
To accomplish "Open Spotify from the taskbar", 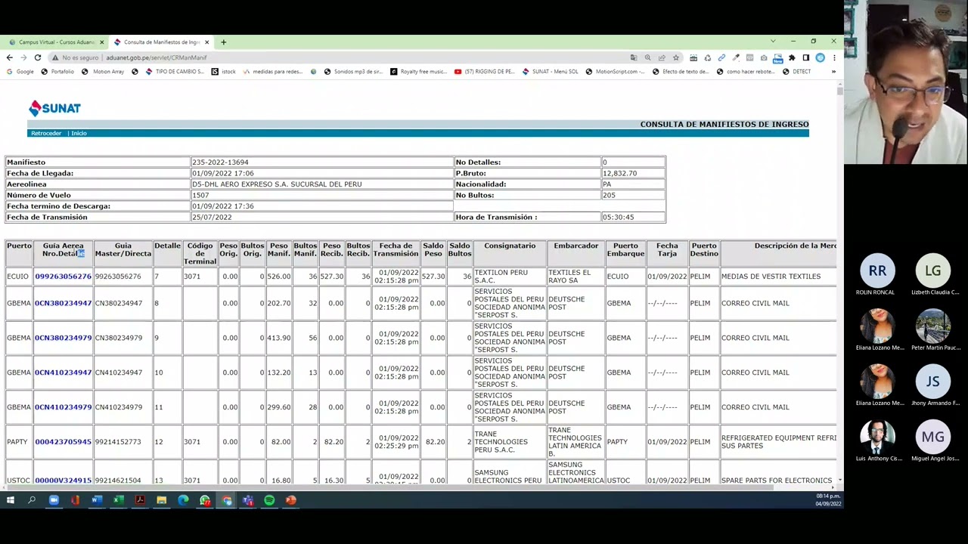I will 269,500.
